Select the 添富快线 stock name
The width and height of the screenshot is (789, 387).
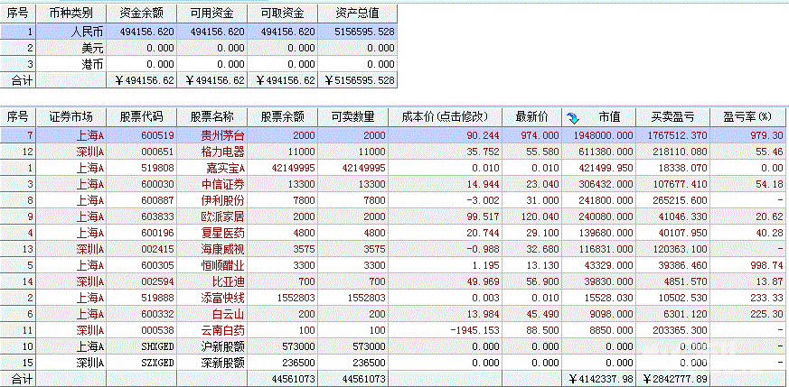(222, 298)
